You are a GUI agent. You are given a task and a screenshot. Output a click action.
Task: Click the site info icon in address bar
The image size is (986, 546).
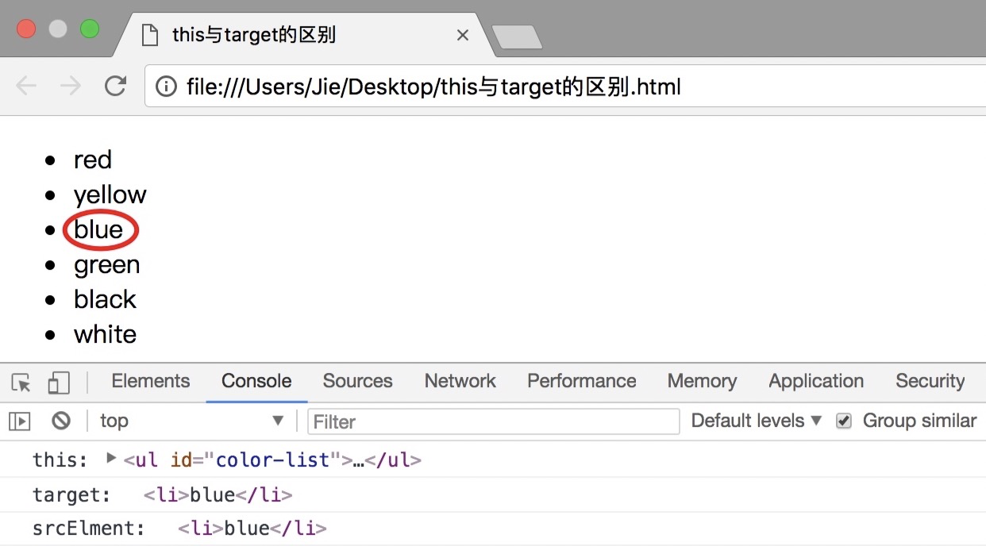pyautogui.click(x=166, y=86)
